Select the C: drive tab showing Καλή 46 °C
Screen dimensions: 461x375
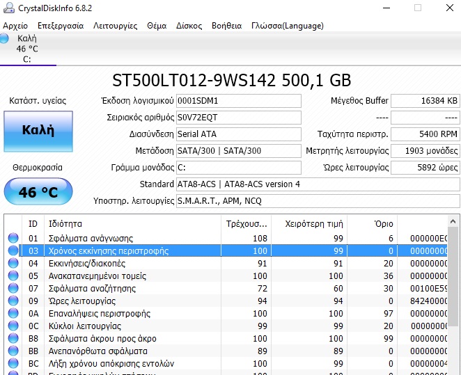point(27,49)
